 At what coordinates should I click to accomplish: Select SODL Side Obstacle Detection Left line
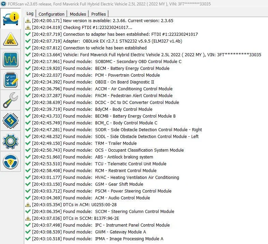pyautogui.click(x=115, y=137)
